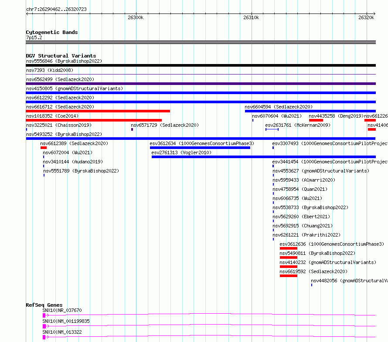The width and height of the screenshot is (388, 342).
Task: Click the nsv6070604 (Wu2021) label
Action: tap(277, 116)
